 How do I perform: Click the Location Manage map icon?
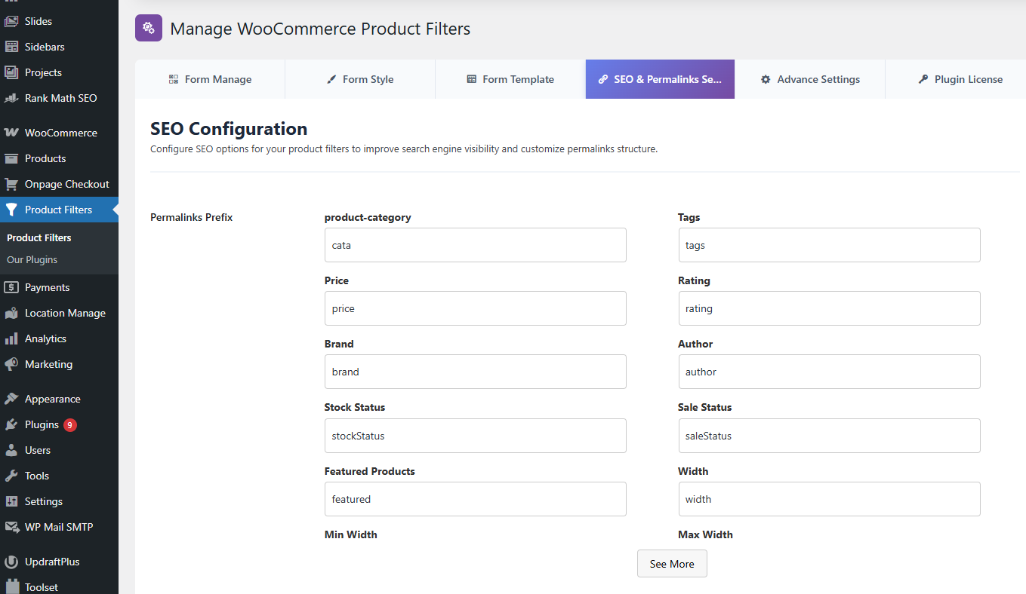(11, 313)
